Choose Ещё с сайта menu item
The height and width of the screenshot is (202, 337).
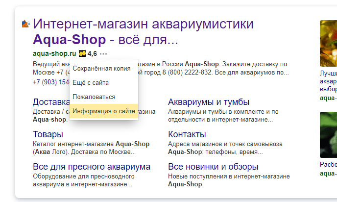pyautogui.click(x=104, y=82)
